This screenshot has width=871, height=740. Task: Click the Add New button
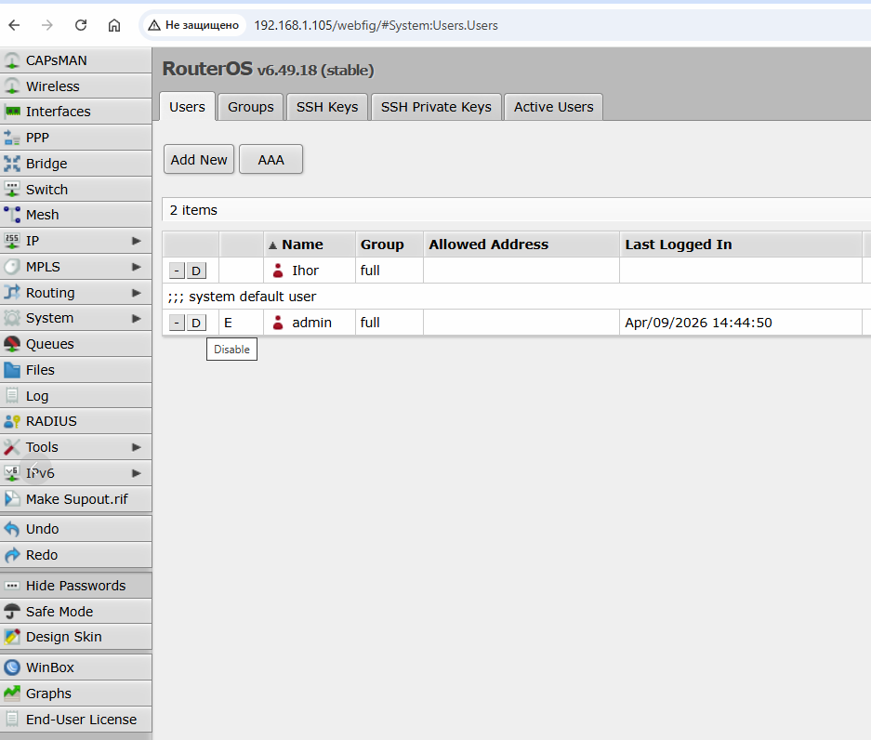[x=199, y=160]
